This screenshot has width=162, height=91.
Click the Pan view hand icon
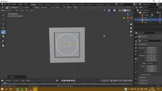(131, 28)
